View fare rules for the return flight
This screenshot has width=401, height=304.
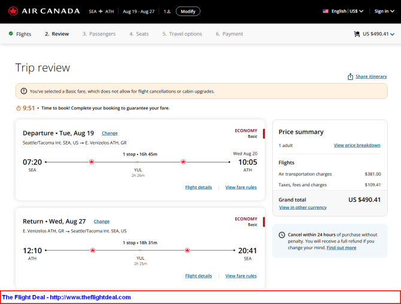(x=241, y=276)
